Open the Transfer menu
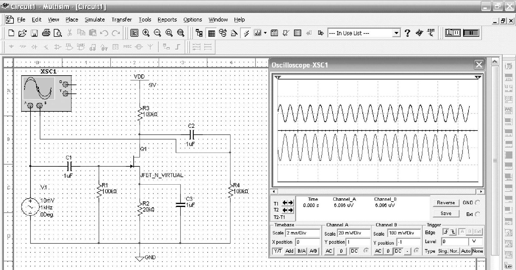Screen dimensions: 516x270 (122, 20)
